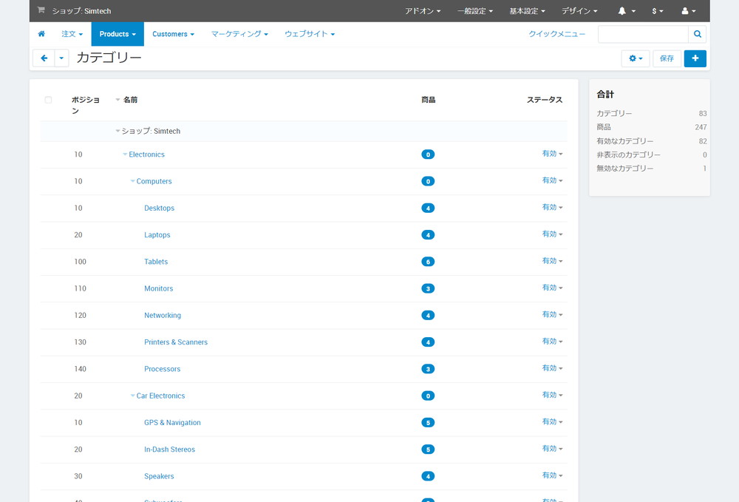This screenshot has width=739, height=502.
Task: Open the notifications bell menu
Action: click(x=627, y=11)
